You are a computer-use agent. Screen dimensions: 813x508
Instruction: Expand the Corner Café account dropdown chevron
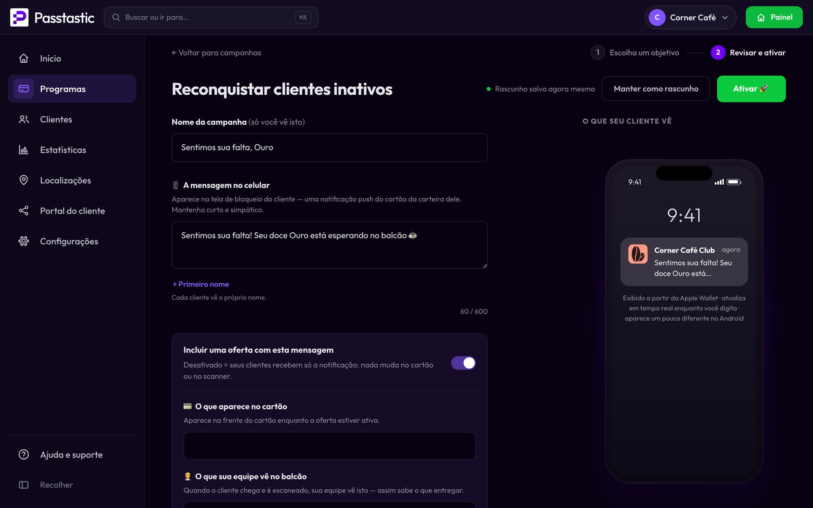(725, 17)
